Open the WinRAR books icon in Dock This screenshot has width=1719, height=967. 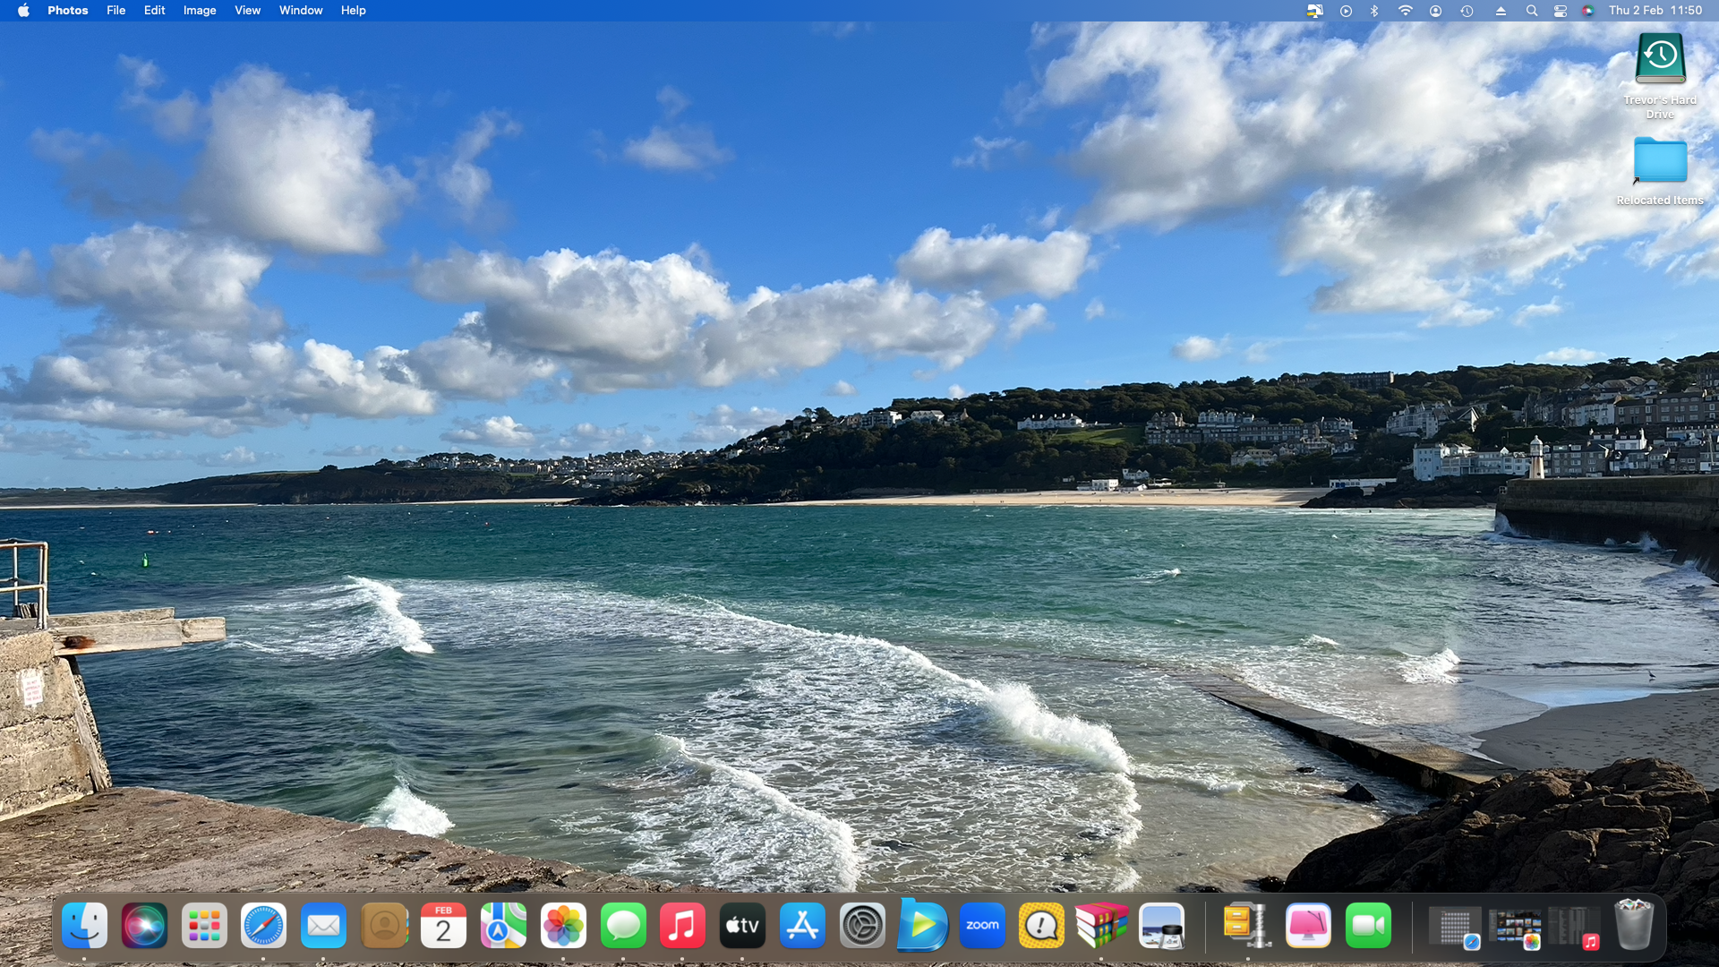point(1101,926)
